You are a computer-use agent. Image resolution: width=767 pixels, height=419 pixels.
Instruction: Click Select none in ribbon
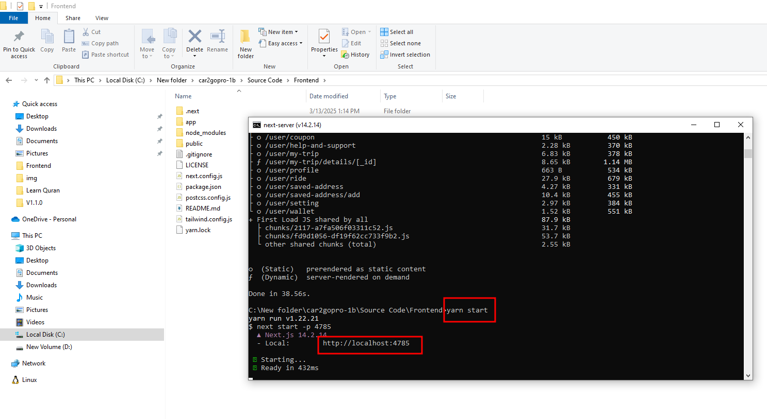coord(401,43)
